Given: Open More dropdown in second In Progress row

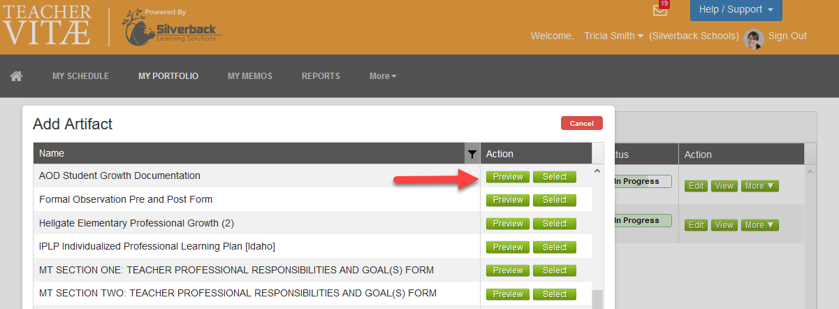Looking at the screenshot, I should click(x=759, y=225).
